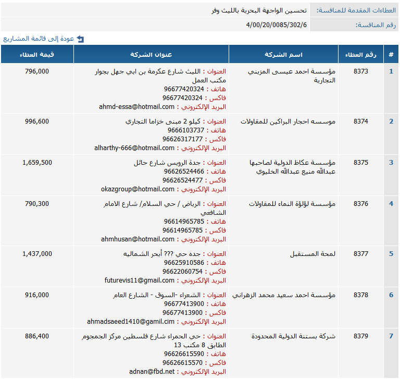400x379 pixels.
Task: Click bid value 1,659,500
Action: tap(37, 162)
